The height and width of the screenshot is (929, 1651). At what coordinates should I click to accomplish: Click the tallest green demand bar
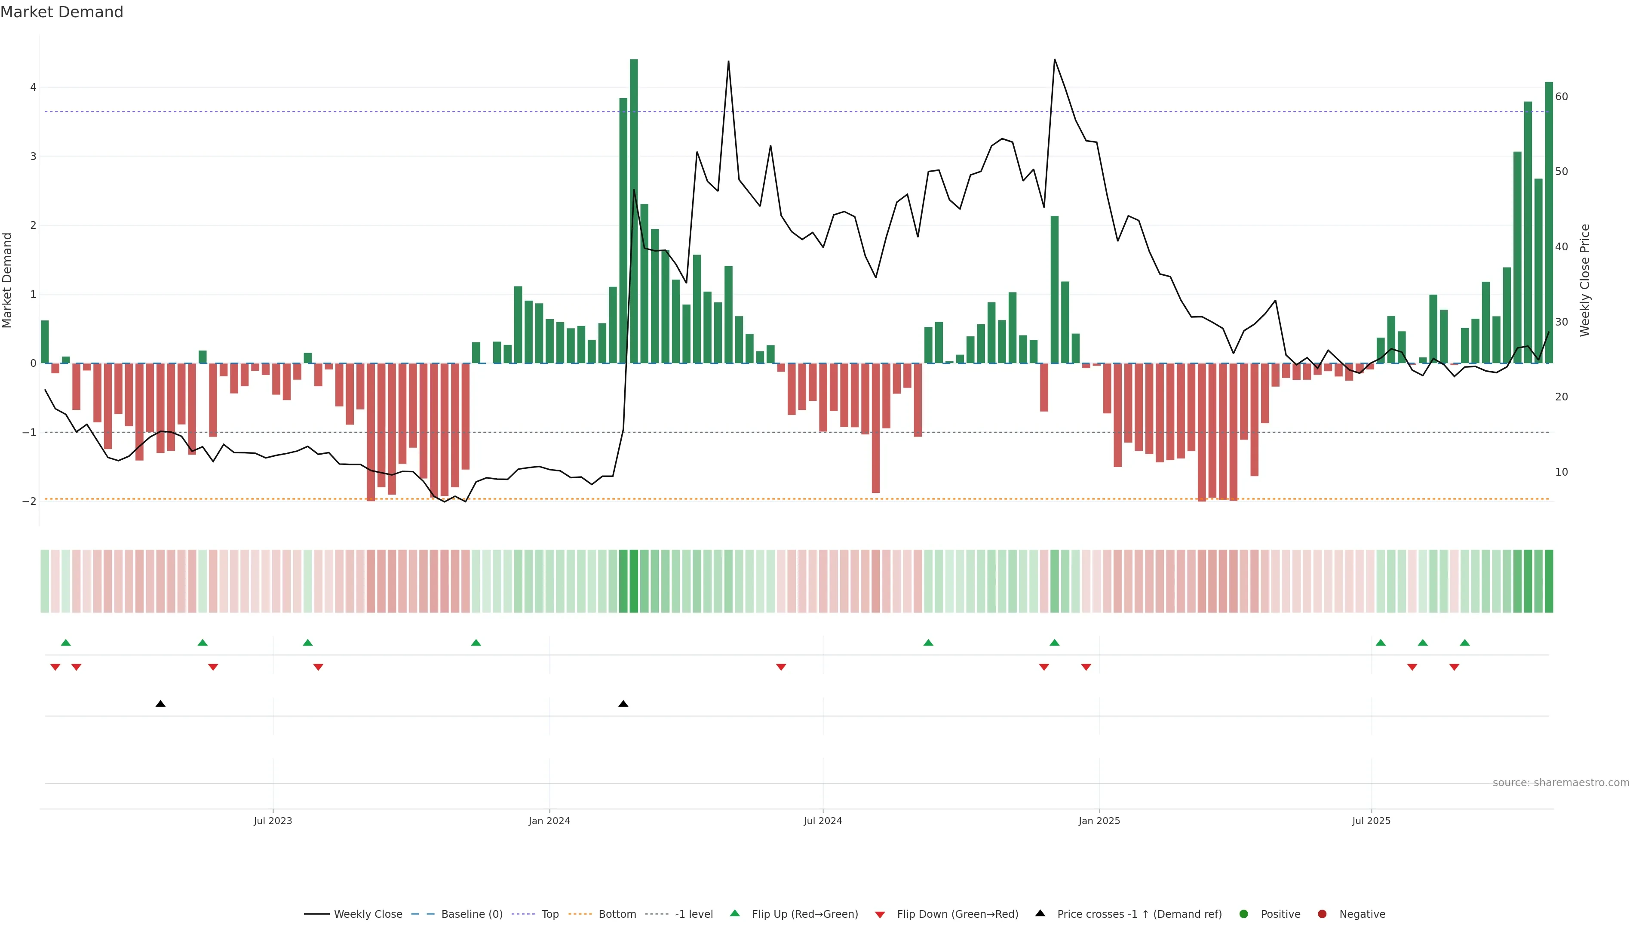pyautogui.click(x=634, y=212)
